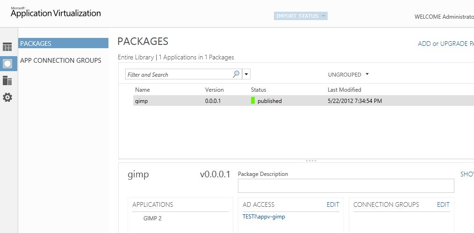Select PACKAGES in the left menu

click(63, 43)
